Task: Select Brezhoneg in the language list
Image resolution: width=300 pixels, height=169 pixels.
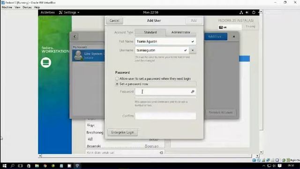Action: (x=95, y=132)
